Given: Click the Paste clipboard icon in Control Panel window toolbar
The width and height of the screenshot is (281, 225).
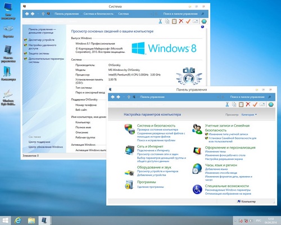Looking at the screenshot, I should click(x=241, y=105).
